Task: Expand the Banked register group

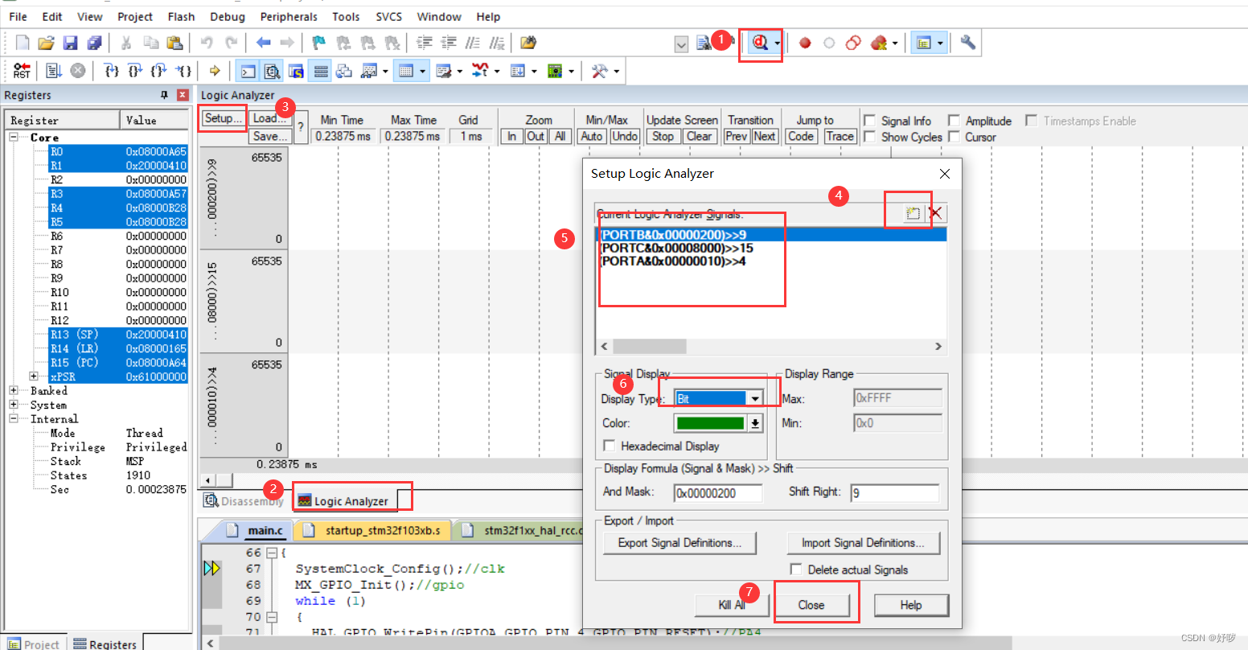Action: (14, 391)
